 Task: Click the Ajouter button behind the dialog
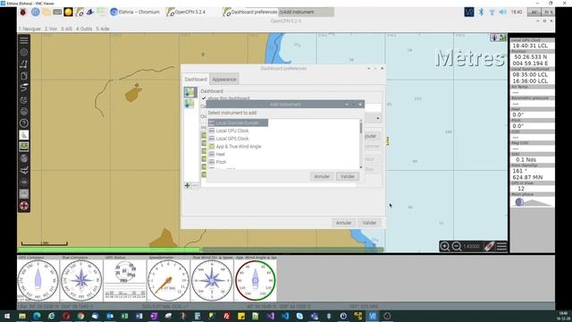coord(372,136)
